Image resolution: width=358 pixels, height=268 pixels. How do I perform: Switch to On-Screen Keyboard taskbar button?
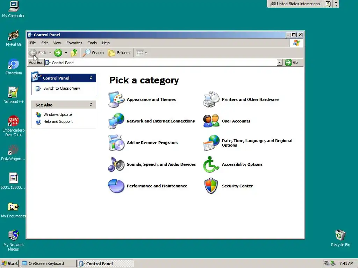coord(49,264)
